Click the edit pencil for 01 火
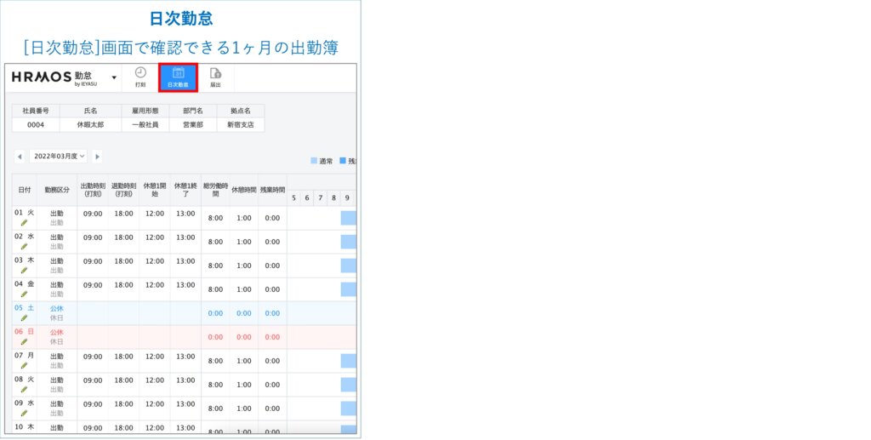This screenshot has height=440, width=871. [x=25, y=223]
